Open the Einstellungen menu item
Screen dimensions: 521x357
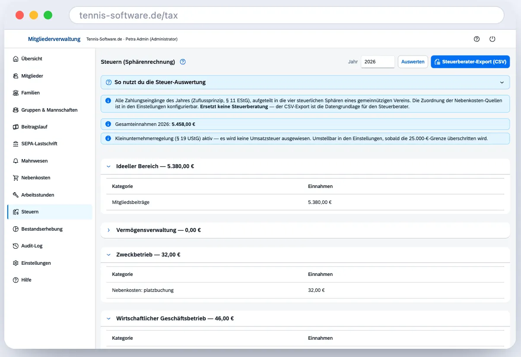point(50,263)
